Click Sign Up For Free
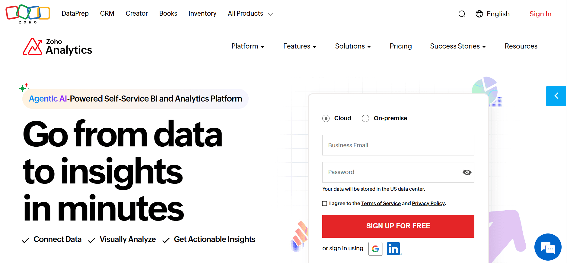 point(398,226)
